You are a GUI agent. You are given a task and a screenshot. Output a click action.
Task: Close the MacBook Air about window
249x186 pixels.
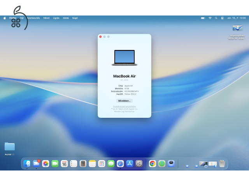[100, 37]
